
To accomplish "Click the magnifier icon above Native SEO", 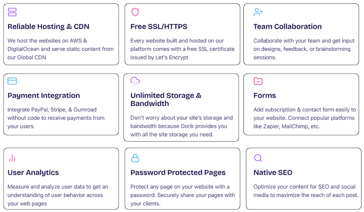I will [258, 158].
